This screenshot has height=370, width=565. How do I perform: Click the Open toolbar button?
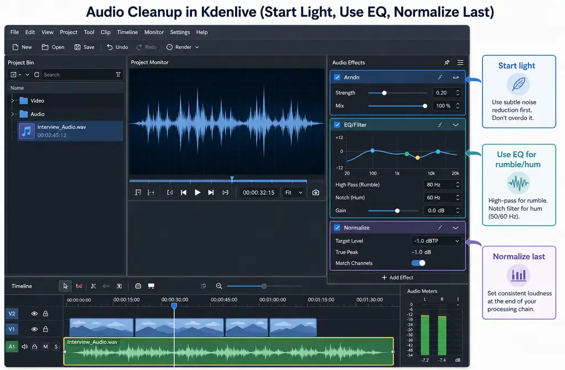(53, 47)
